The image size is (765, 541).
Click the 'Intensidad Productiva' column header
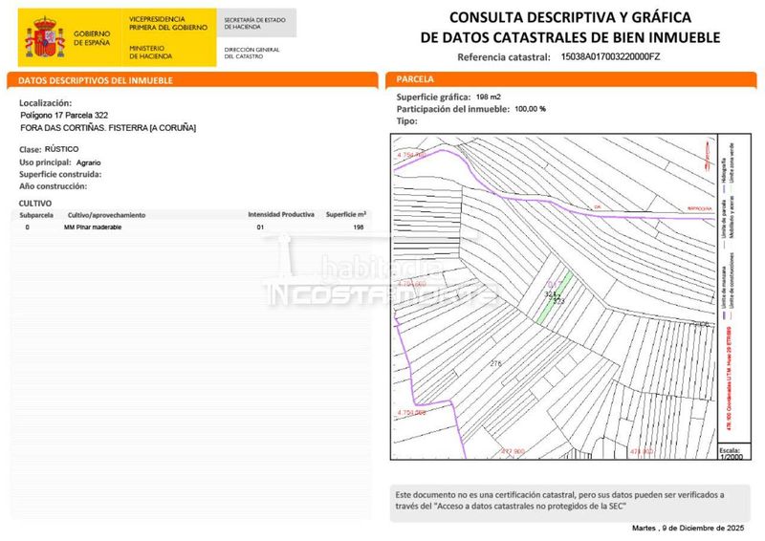[x=281, y=215]
